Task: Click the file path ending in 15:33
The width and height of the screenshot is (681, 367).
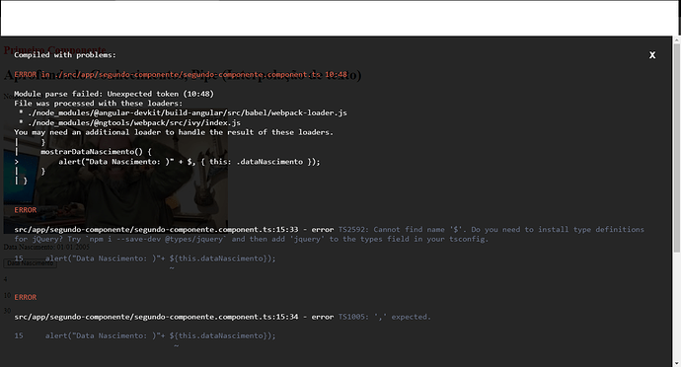Action: tap(156, 229)
